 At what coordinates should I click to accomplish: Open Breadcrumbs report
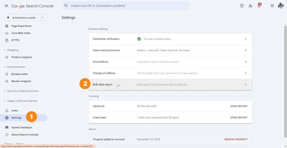pyautogui.click(x=19, y=74)
